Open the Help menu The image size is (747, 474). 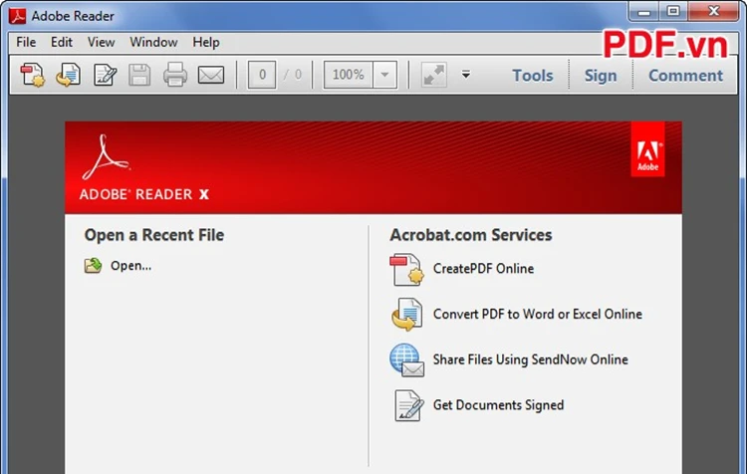[x=206, y=43]
